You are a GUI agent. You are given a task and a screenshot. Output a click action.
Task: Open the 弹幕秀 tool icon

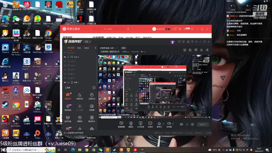pyautogui.click(x=80, y=119)
